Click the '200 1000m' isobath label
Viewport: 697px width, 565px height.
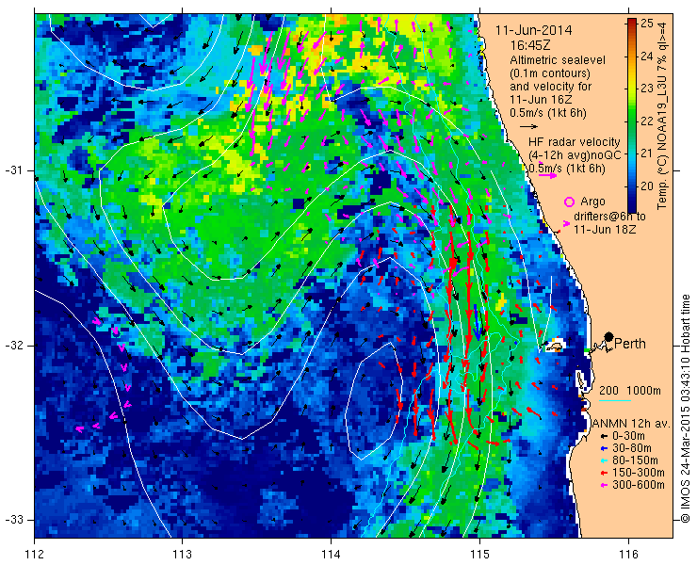tap(630, 391)
